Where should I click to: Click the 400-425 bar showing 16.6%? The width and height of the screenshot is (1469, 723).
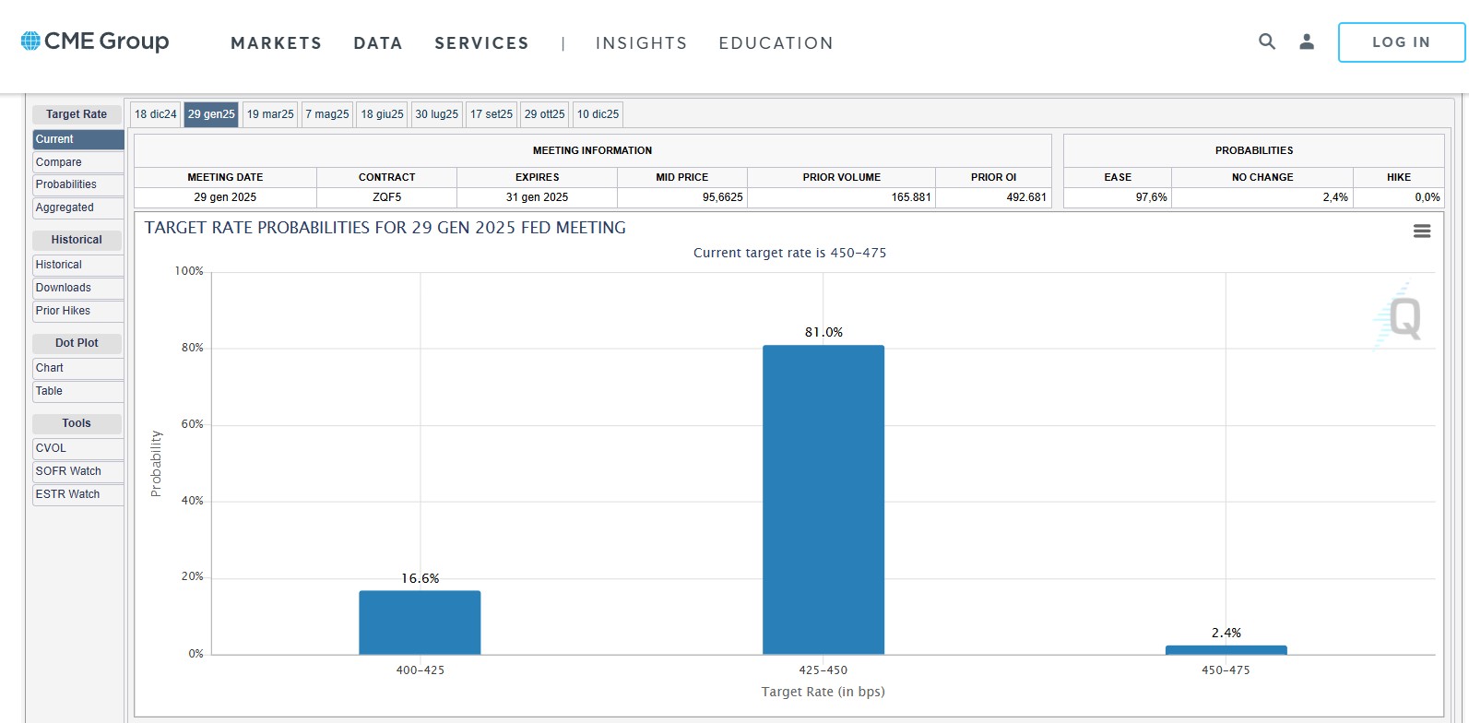pyautogui.click(x=420, y=622)
